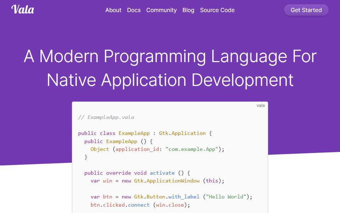Click the "Hello World" string literal
The height and width of the screenshot is (213, 340).
coord(226,197)
